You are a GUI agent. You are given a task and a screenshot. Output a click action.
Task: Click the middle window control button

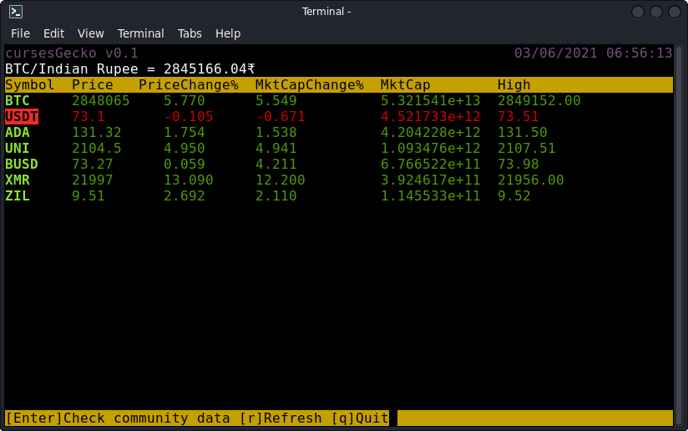656,12
